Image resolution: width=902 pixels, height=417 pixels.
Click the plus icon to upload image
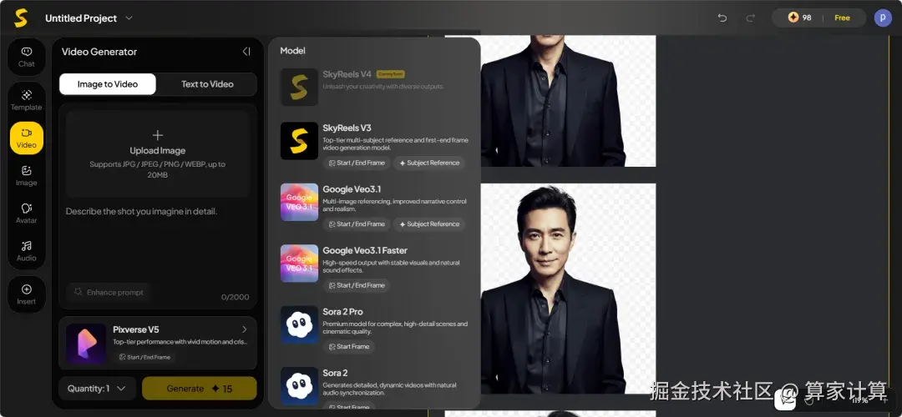pos(158,136)
